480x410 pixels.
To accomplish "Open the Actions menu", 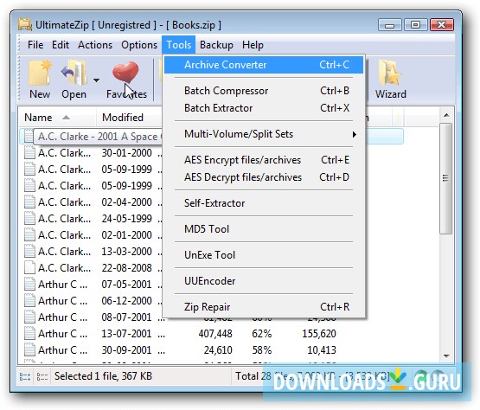I will (95, 45).
